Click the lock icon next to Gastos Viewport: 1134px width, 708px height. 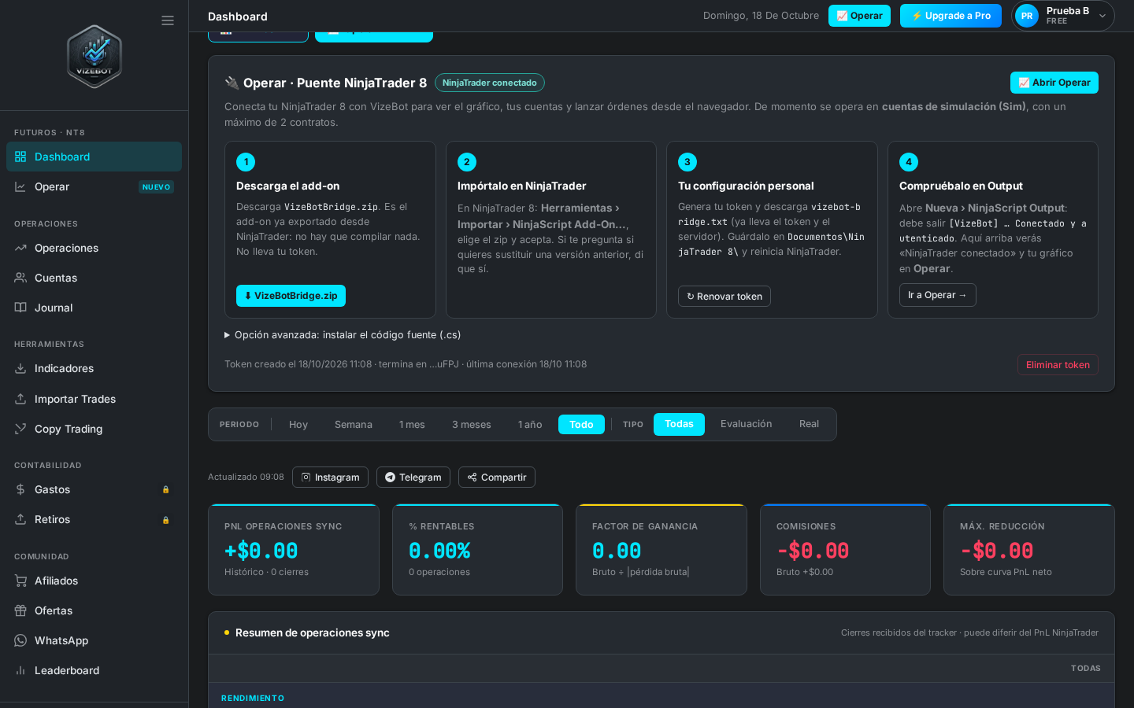[165, 489]
